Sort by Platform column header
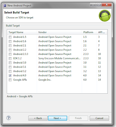This screenshot has height=127, width=116. (x=89, y=32)
